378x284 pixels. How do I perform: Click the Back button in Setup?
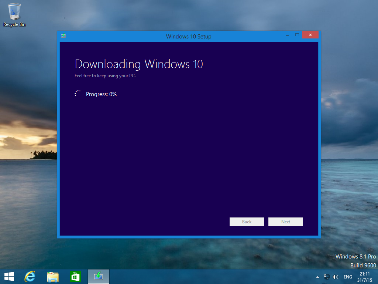[x=247, y=222]
